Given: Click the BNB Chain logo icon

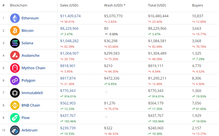Looking at the screenshot, I should tap(15, 105).
